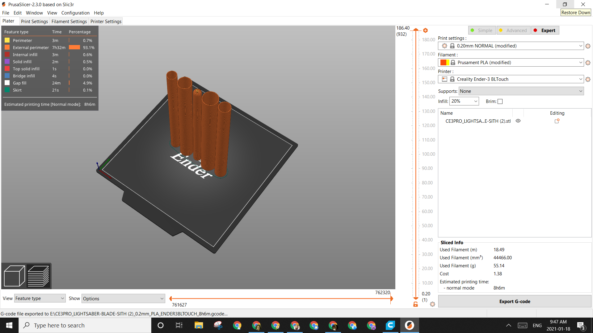This screenshot has width=593, height=333.
Task: Click the G-code exported status bar message
Action: tap(114, 314)
